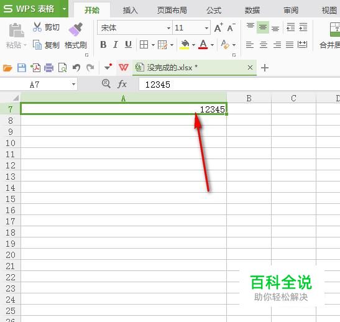Align text right
Screen dimensions: 340x322
point(277,45)
